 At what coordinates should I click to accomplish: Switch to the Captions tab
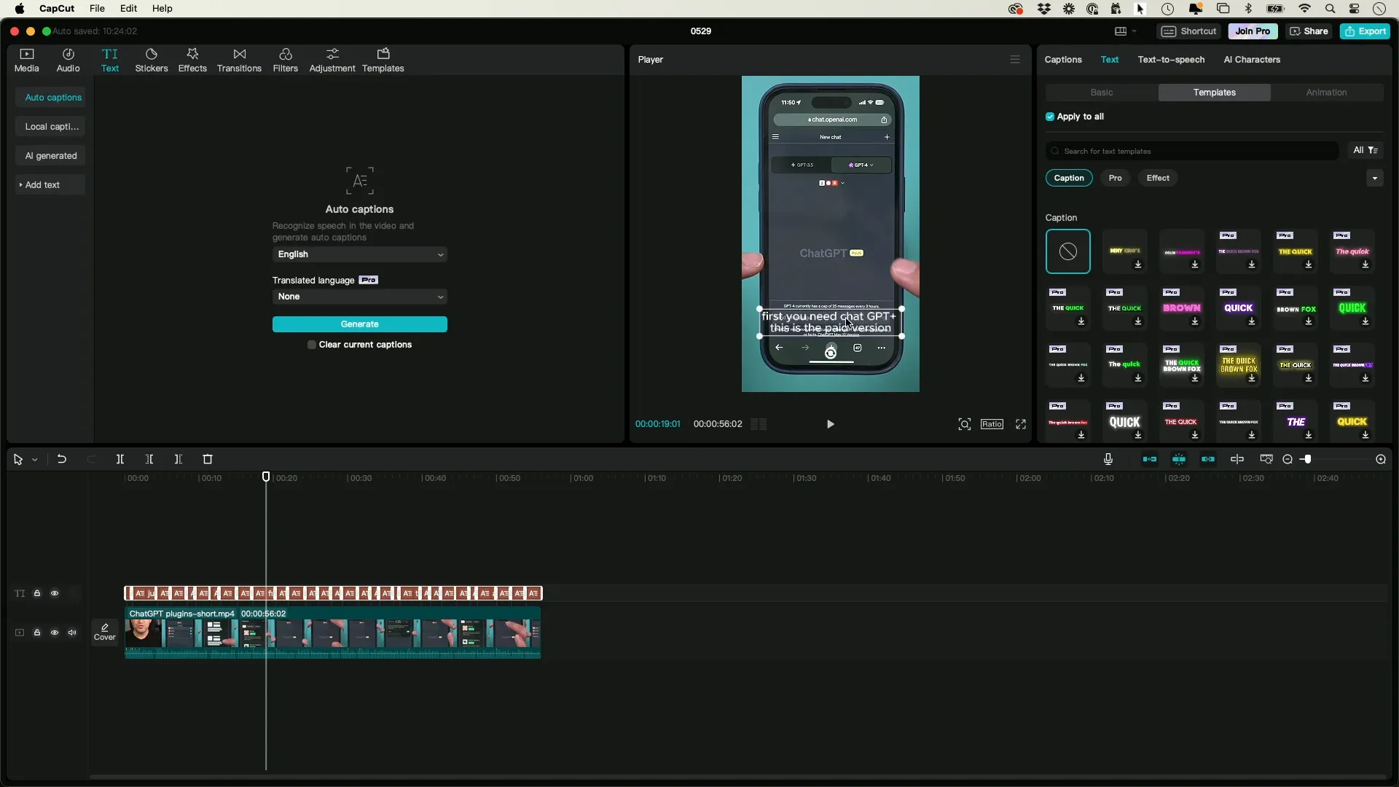1063,60
